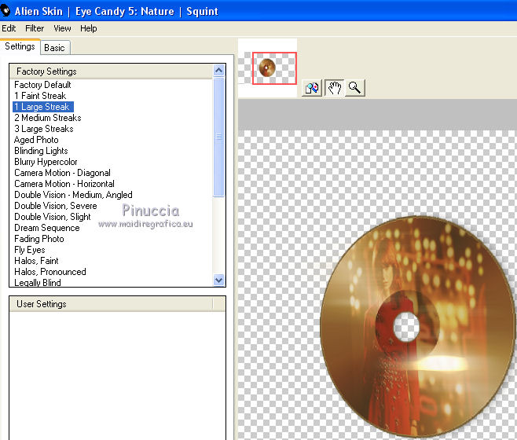
Task: Select the 1 Large Streak preset
Action: pyautogui.click(x=43, y=107)
